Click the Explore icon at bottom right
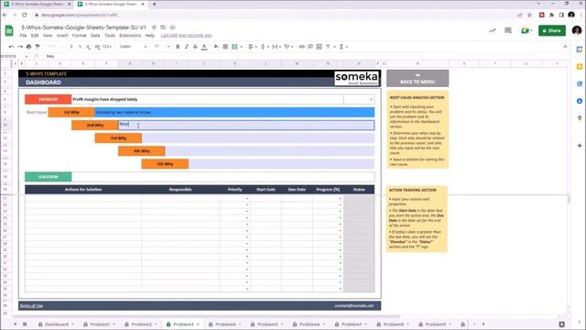The image size is (586, 330). pyautogui.click(x=561, y=324)
